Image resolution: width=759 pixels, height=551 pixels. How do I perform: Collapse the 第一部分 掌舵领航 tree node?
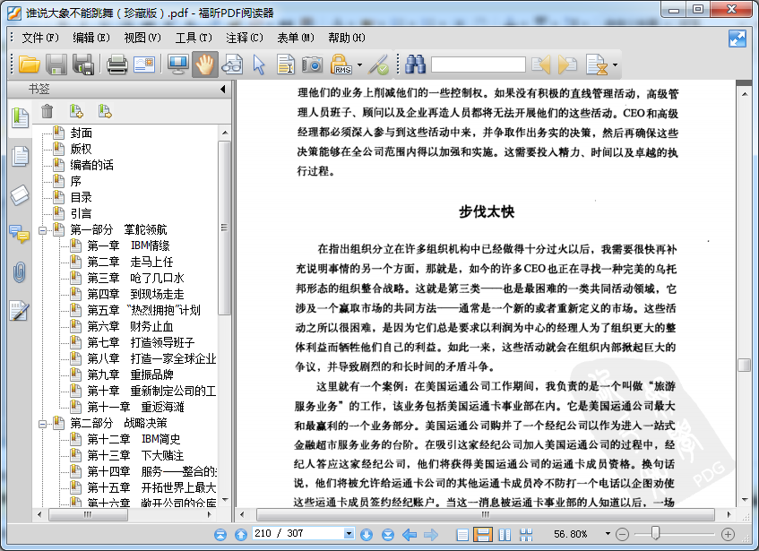[x=42, y=230]
